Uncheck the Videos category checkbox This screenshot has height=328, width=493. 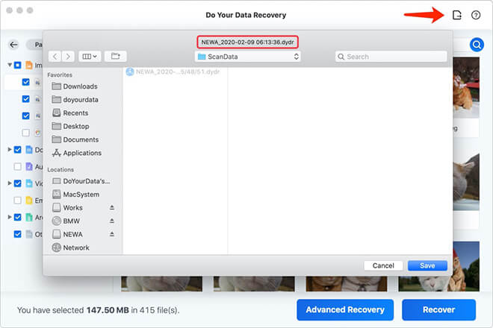[17, 183]
